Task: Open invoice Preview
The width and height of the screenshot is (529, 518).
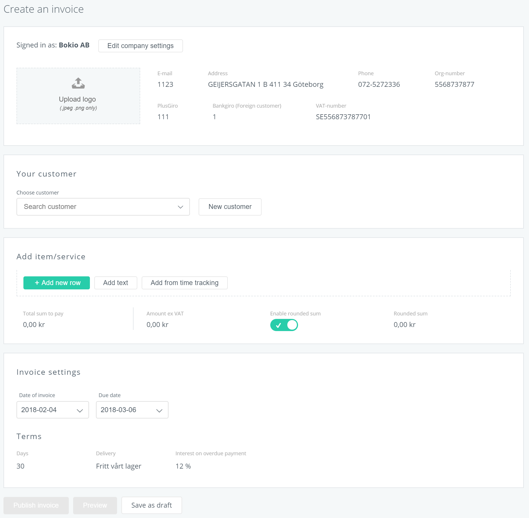Action: (x=95, y=505)
